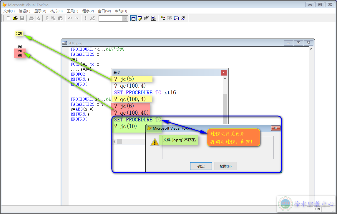The height and width of the screenshot is (214, 337).
Task: Close the Microsoft Visual FoxPro error dialog
Action: pyautogui.click(x=275, y=128)
